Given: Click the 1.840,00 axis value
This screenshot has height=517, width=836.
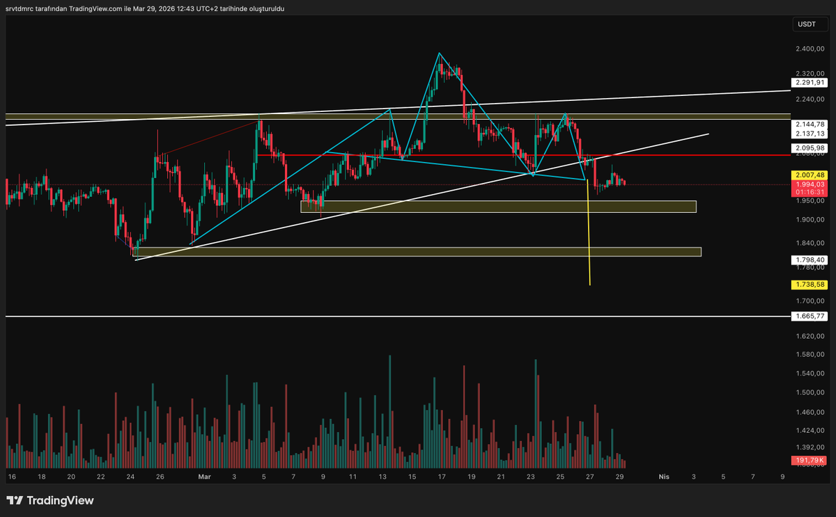Looking at the screenshot, I should point(810,243).
